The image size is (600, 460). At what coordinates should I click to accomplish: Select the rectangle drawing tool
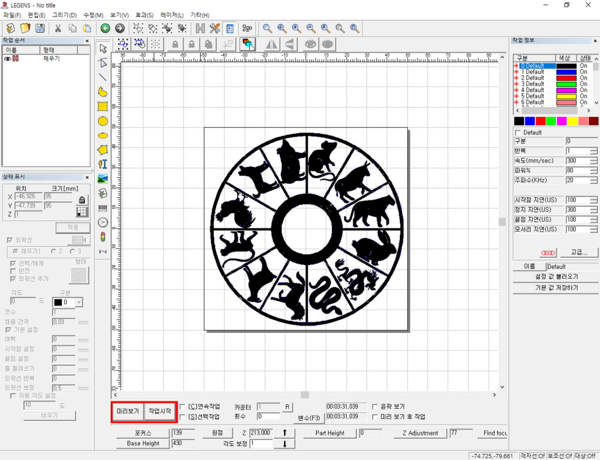tap(103, 107)
